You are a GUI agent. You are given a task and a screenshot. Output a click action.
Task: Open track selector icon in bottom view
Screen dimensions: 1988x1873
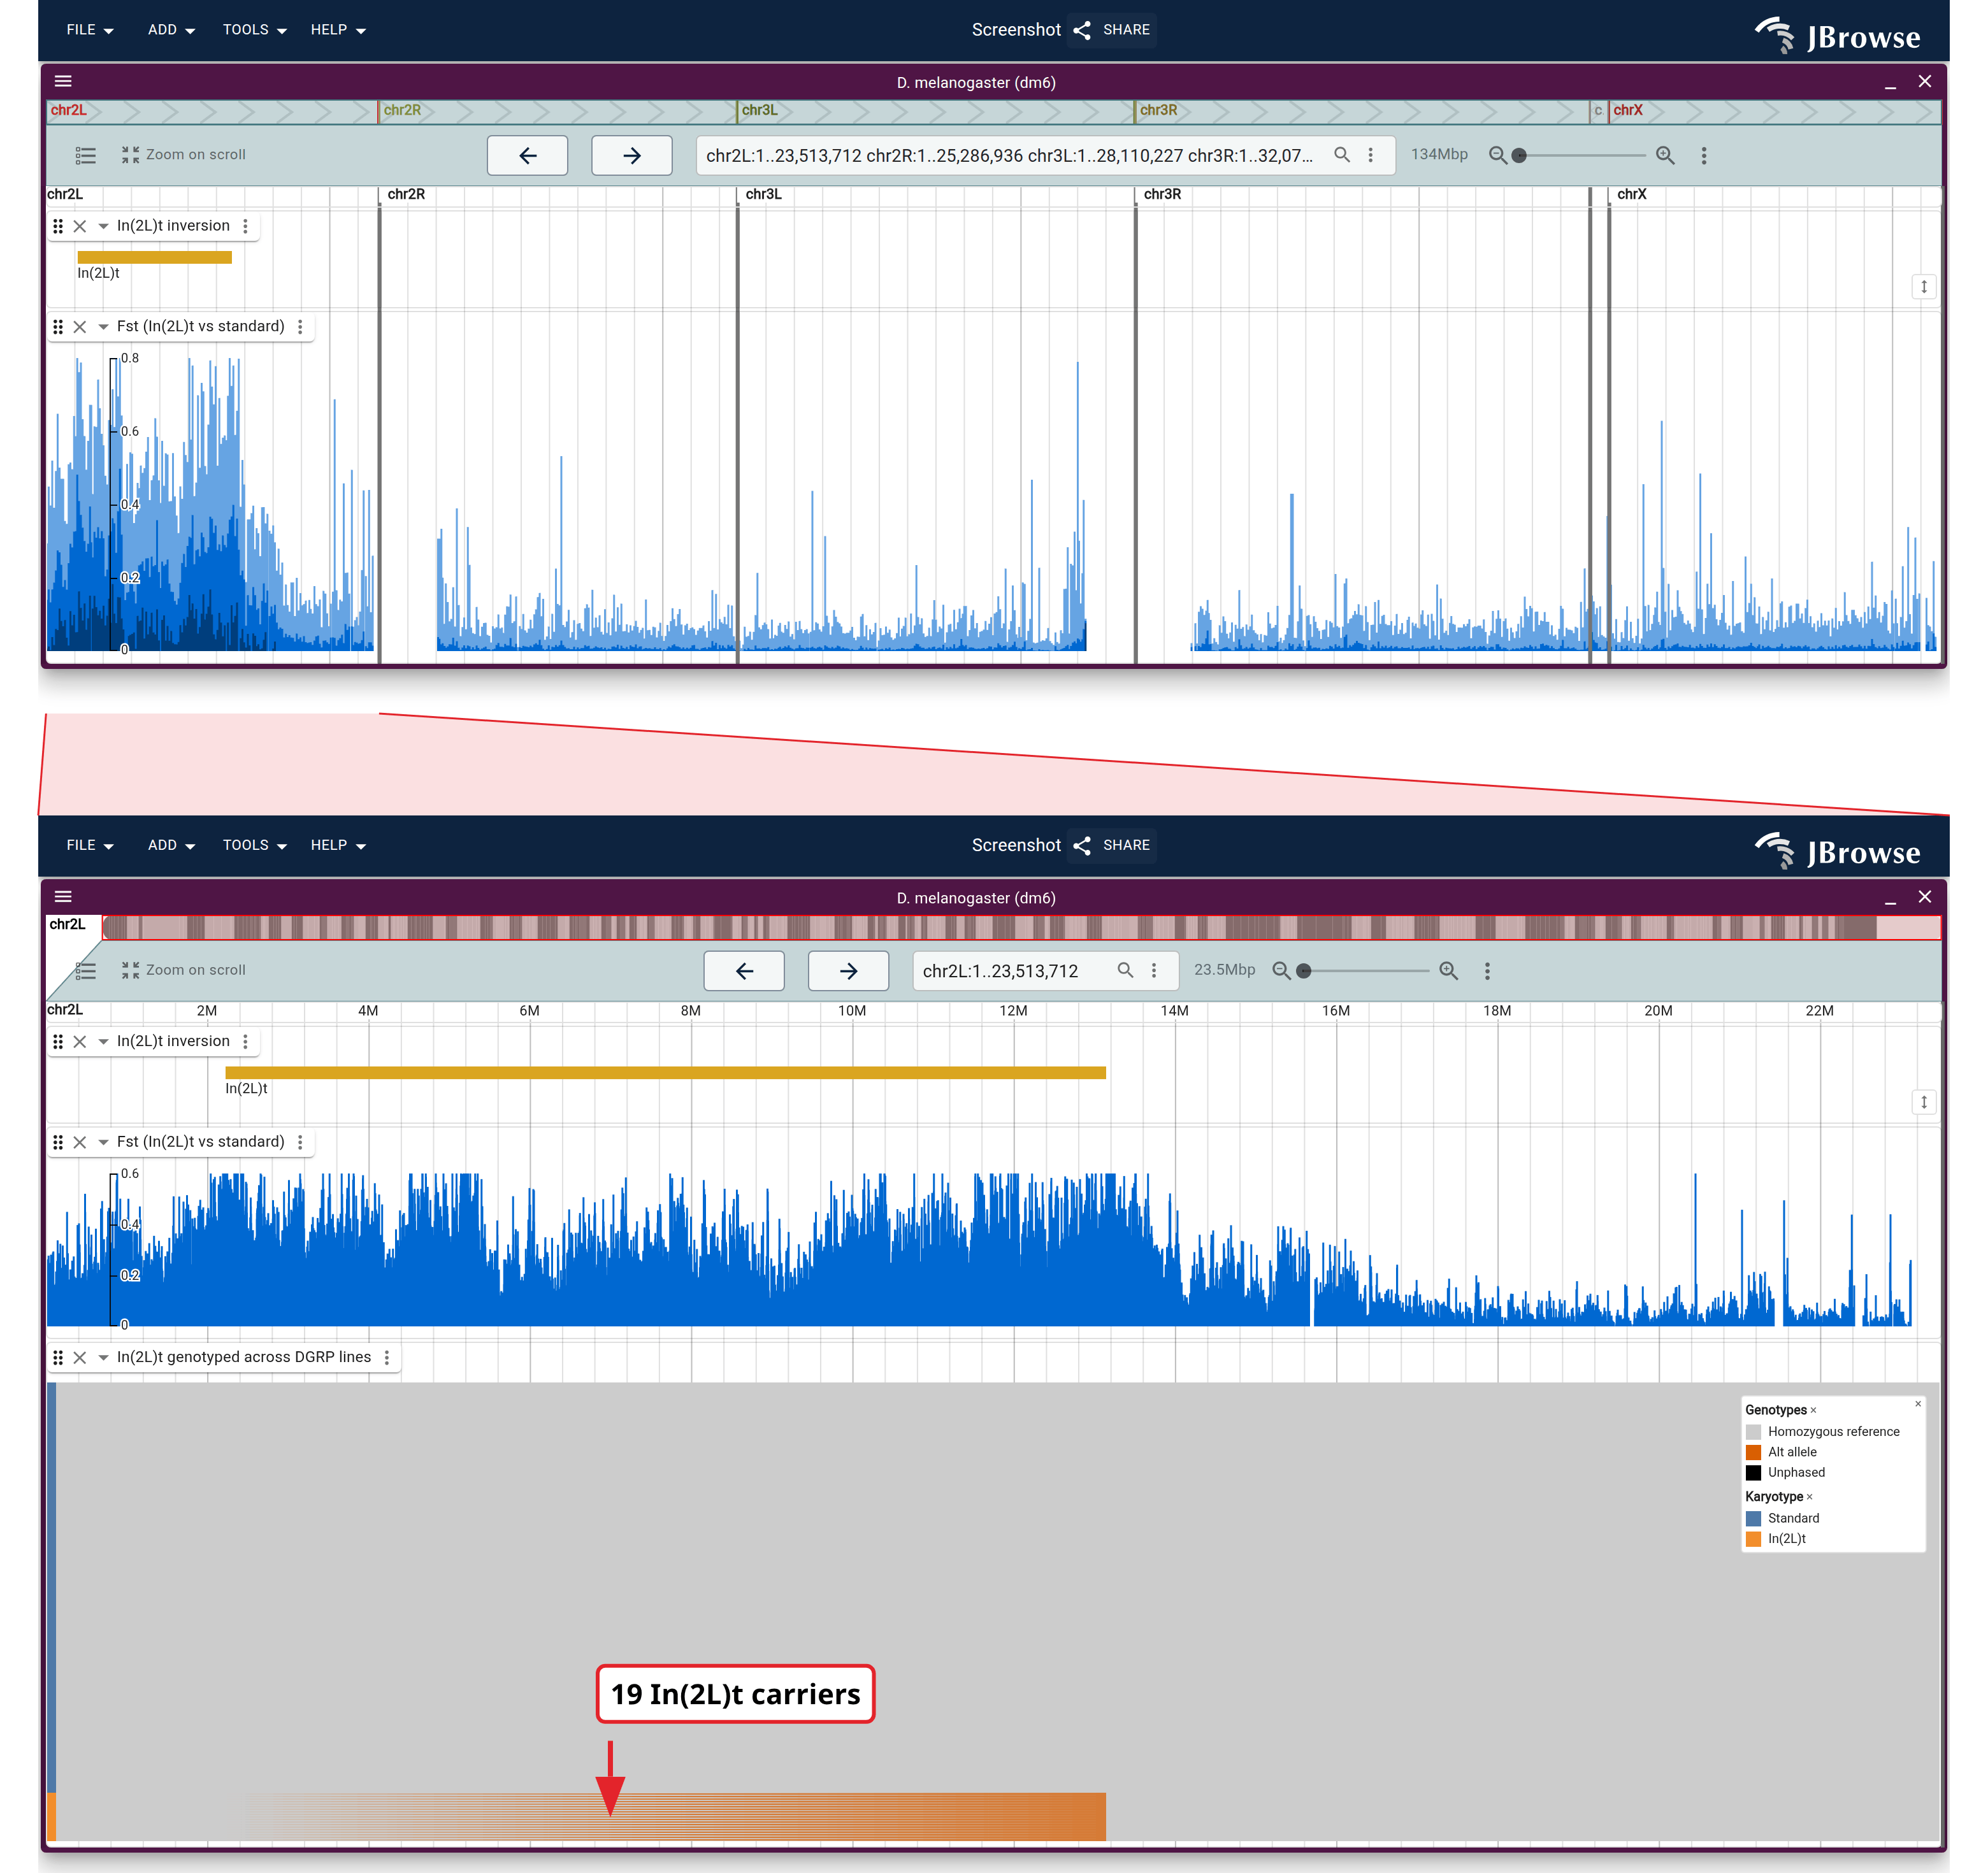tap(86, 970)
